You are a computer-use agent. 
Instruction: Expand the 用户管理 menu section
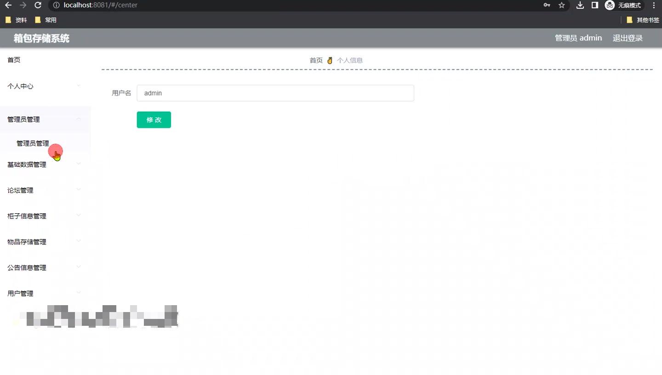pos(44,293)
